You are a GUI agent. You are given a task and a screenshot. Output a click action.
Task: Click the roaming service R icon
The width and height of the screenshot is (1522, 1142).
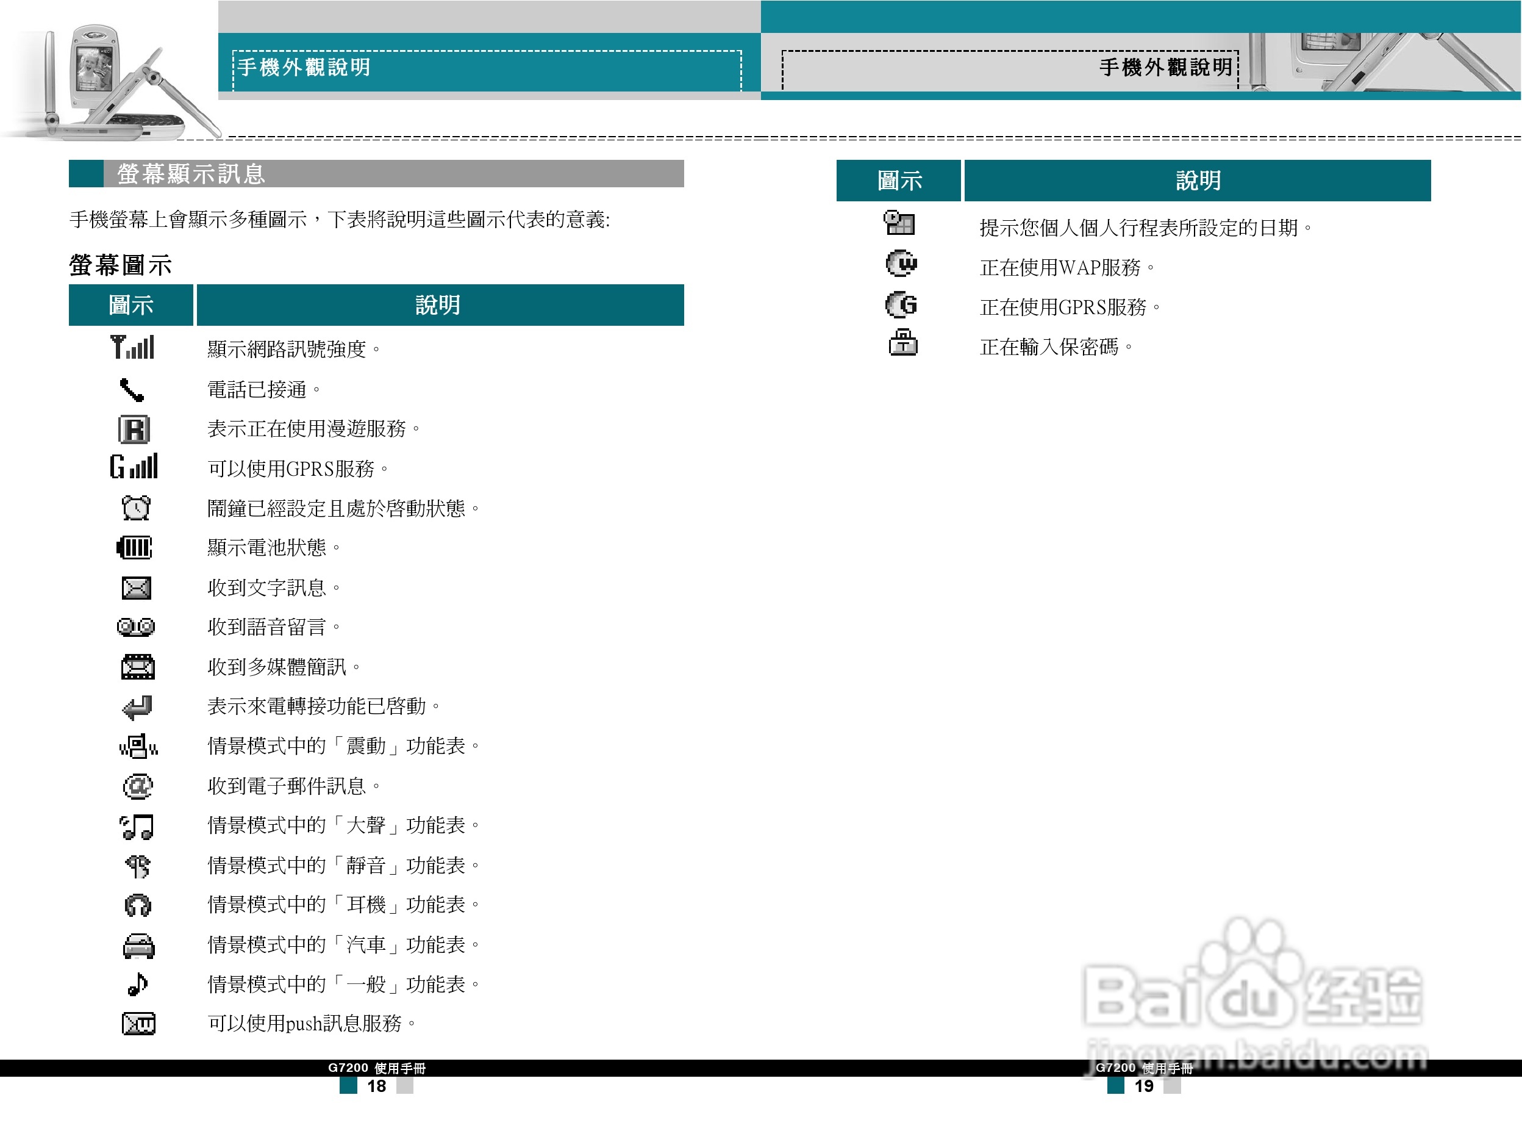coord(135,428)
